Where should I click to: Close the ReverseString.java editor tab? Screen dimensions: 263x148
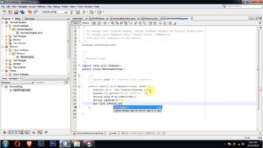click(x=191, y=18)
